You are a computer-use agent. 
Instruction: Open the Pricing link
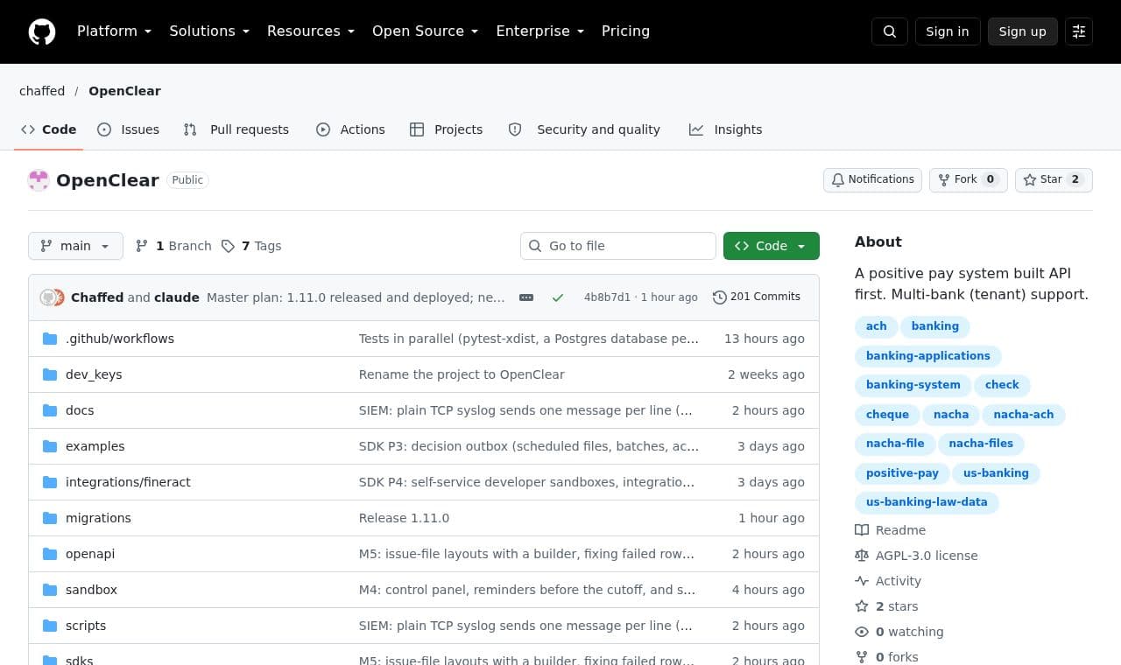pos(625,31)
